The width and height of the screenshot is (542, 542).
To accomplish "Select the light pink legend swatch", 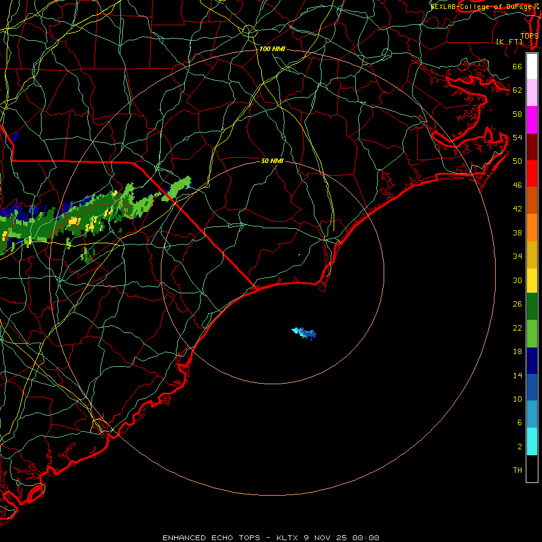I will pos(532,93).
